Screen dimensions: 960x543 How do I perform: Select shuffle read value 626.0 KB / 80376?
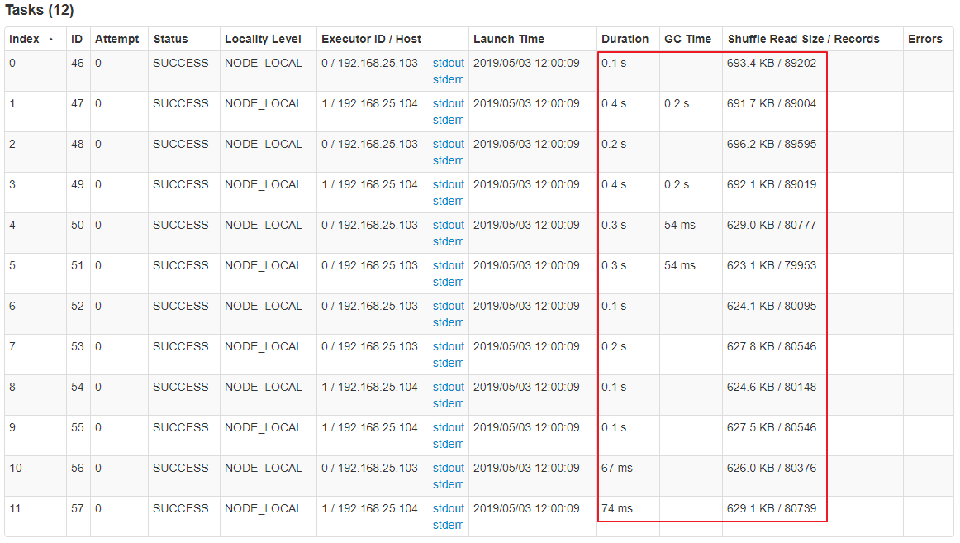click(x=772, y=468)
